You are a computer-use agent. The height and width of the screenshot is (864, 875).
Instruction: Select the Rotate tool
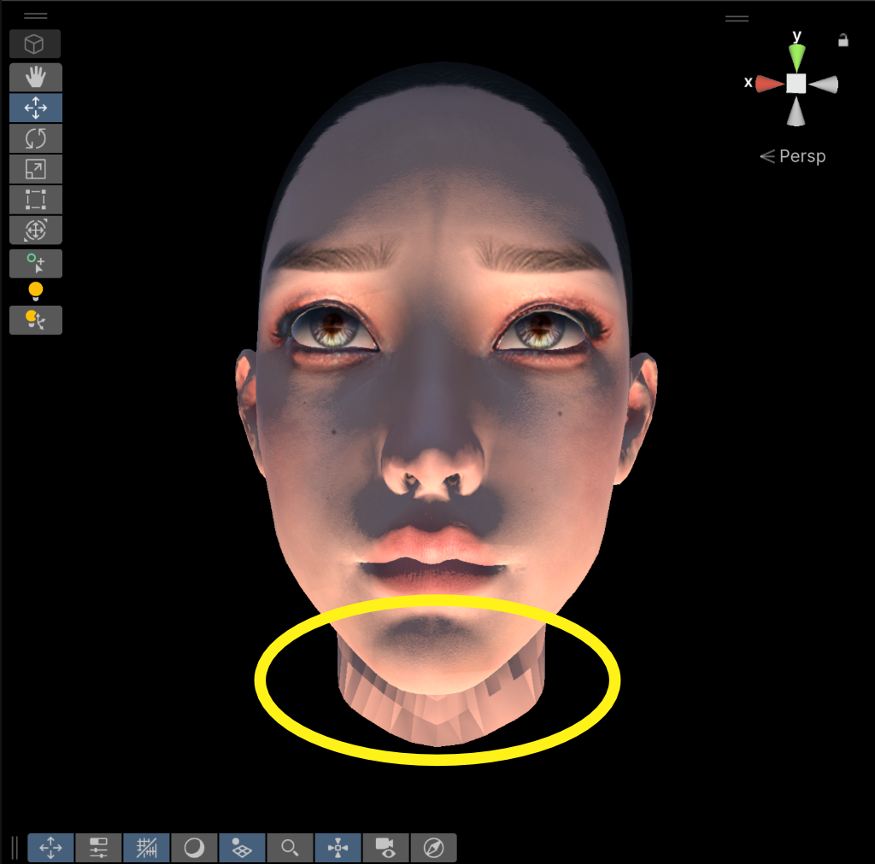click(x=35, y=138)
